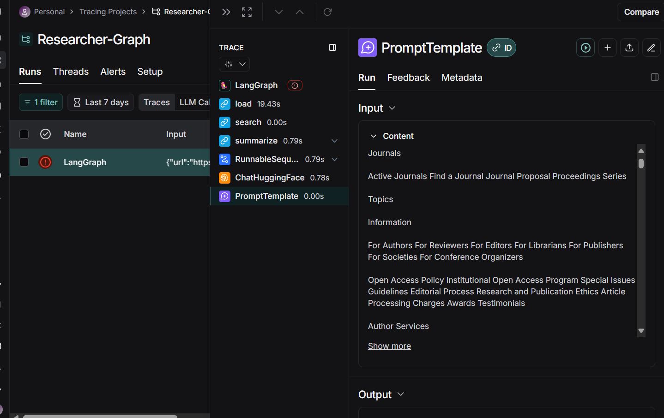Collapse the Content block chevron

374,136
